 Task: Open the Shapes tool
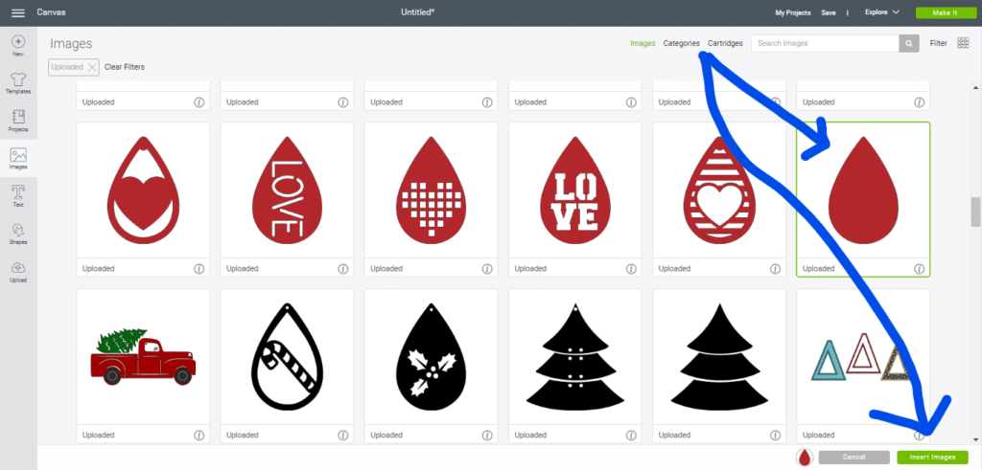click(x=17, y=234)
